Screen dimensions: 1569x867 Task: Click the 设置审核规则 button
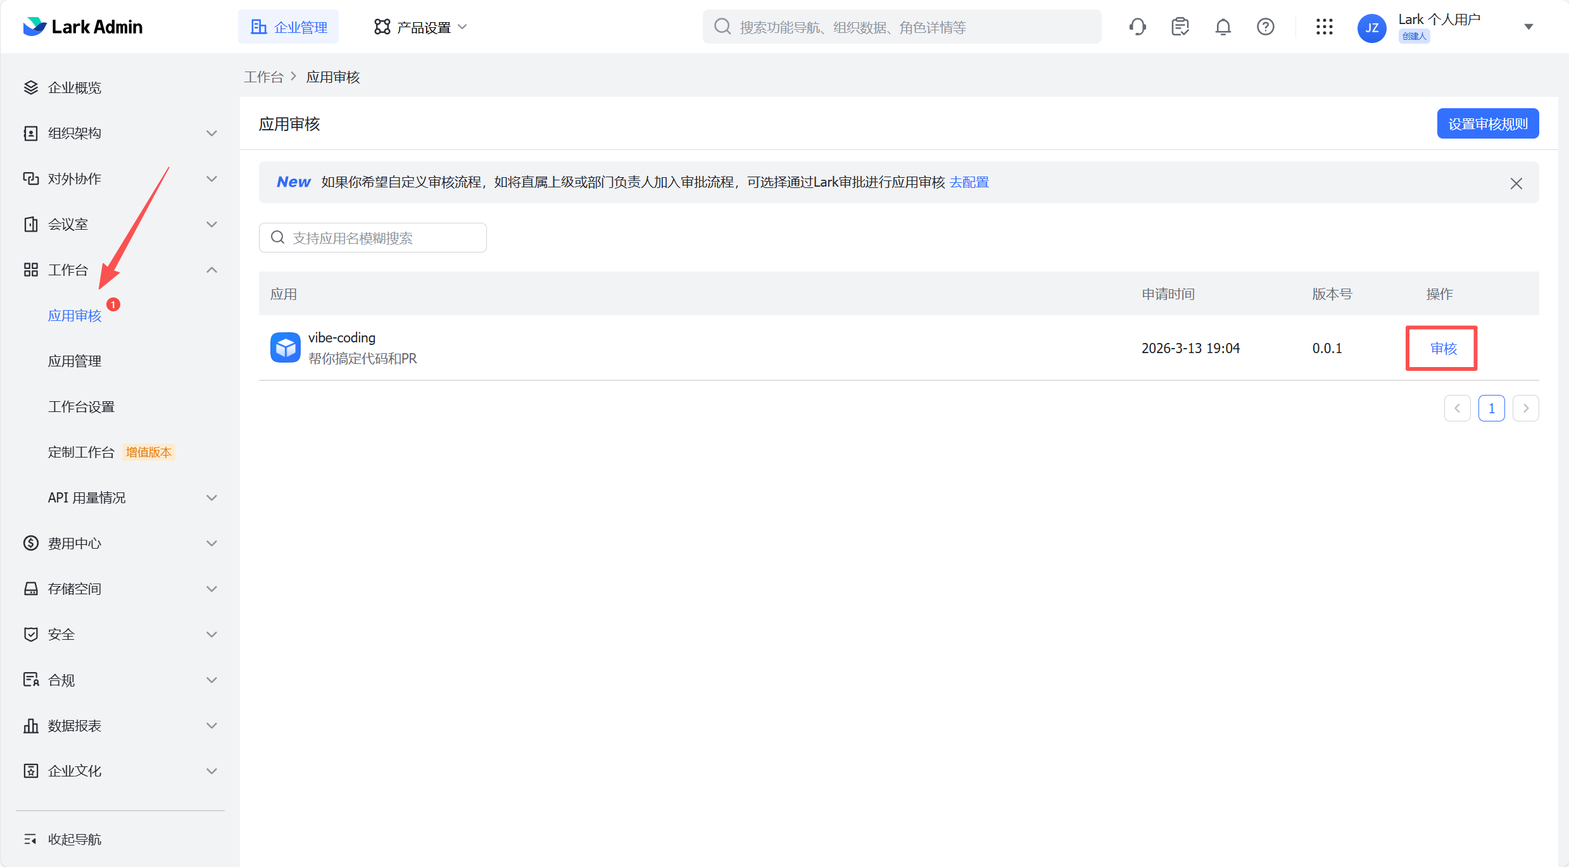[1487, 123]
